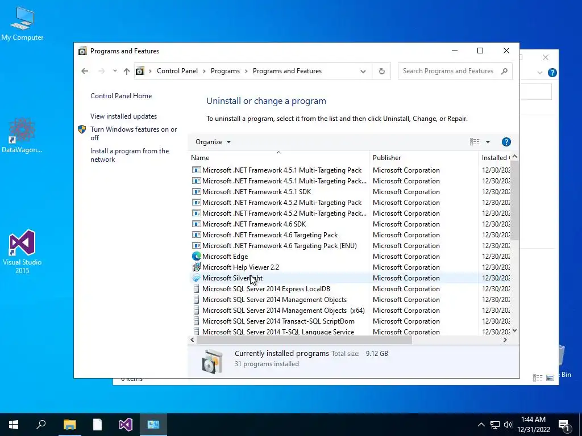Image resolution: width=582 pixels, height=436 pixels.
Task: Show hidden tray icons chevron
Action: click(481, 425)
